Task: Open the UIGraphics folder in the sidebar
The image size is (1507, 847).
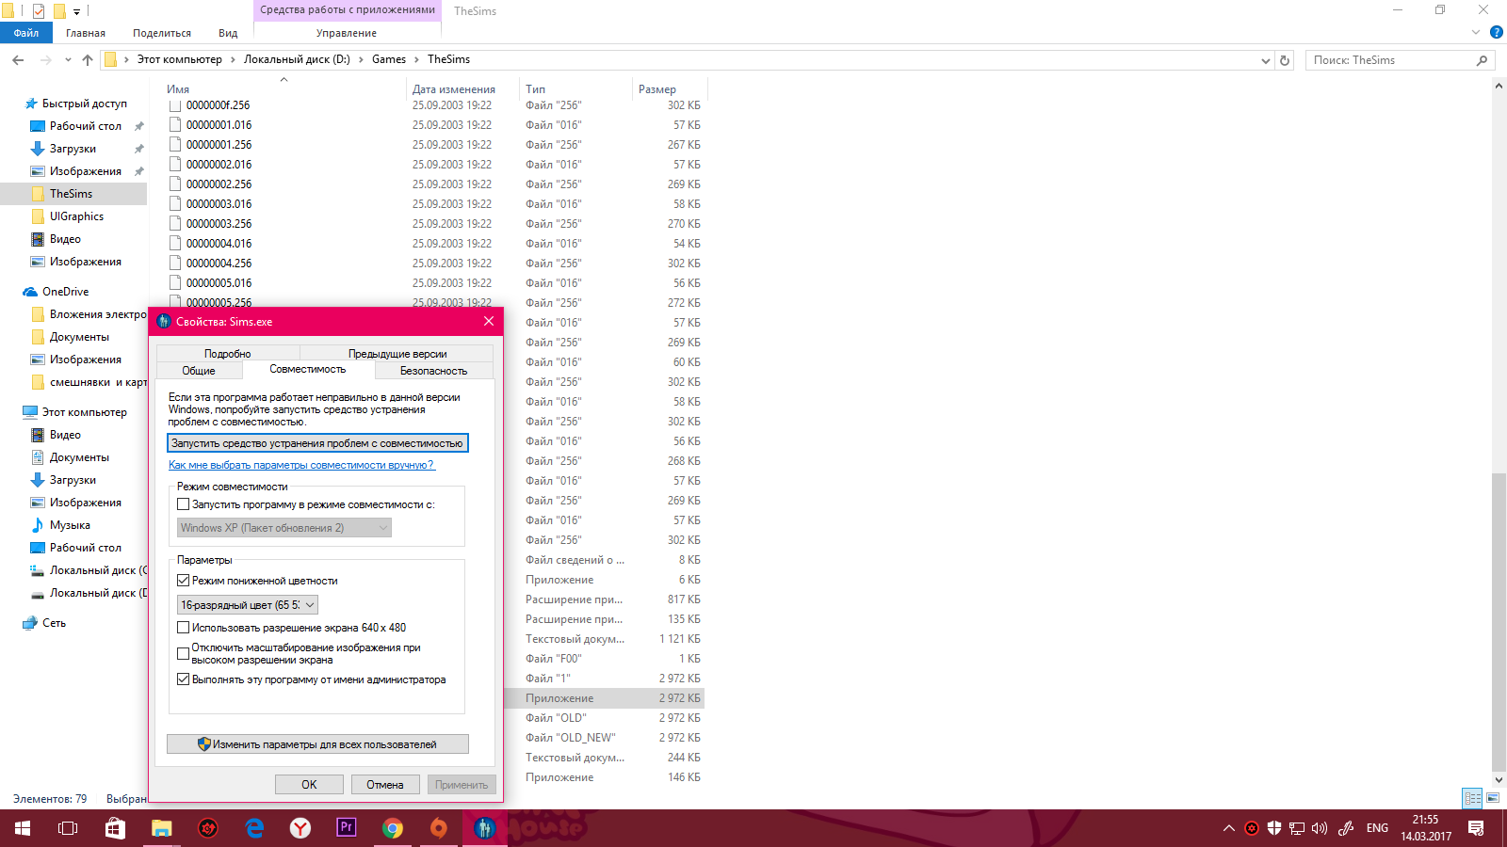Action: coord(76,216)
